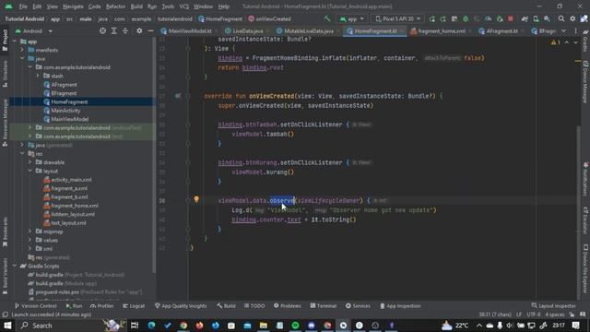Click override gutter icon beside onViewCreated
The width and height of the screenshot is (590, 332).
coord(178,96)
